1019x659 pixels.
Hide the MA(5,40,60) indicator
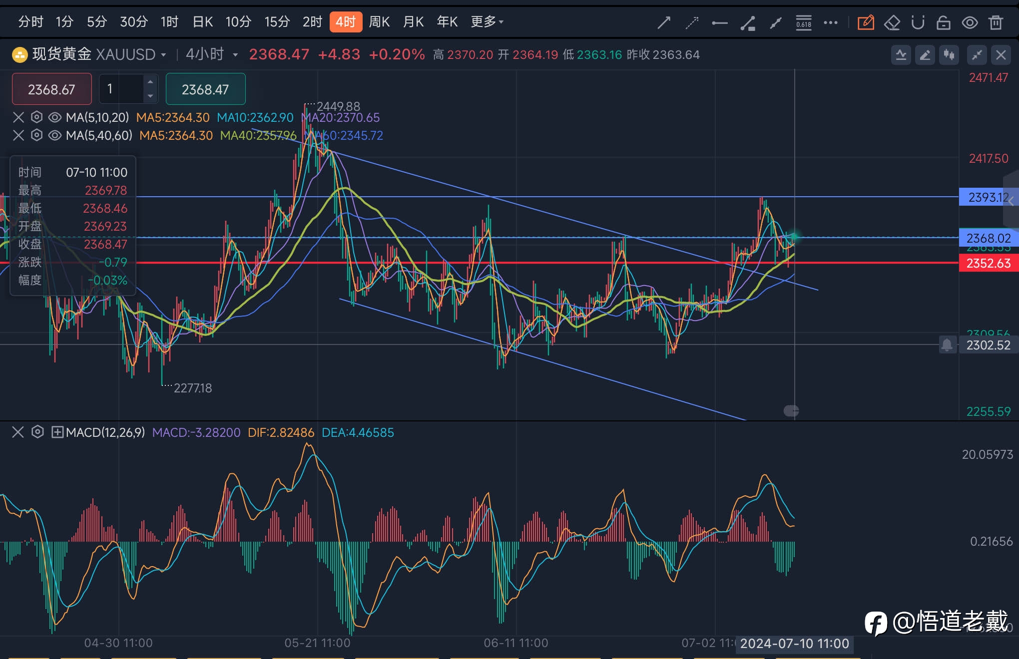(x=55, y=135)
